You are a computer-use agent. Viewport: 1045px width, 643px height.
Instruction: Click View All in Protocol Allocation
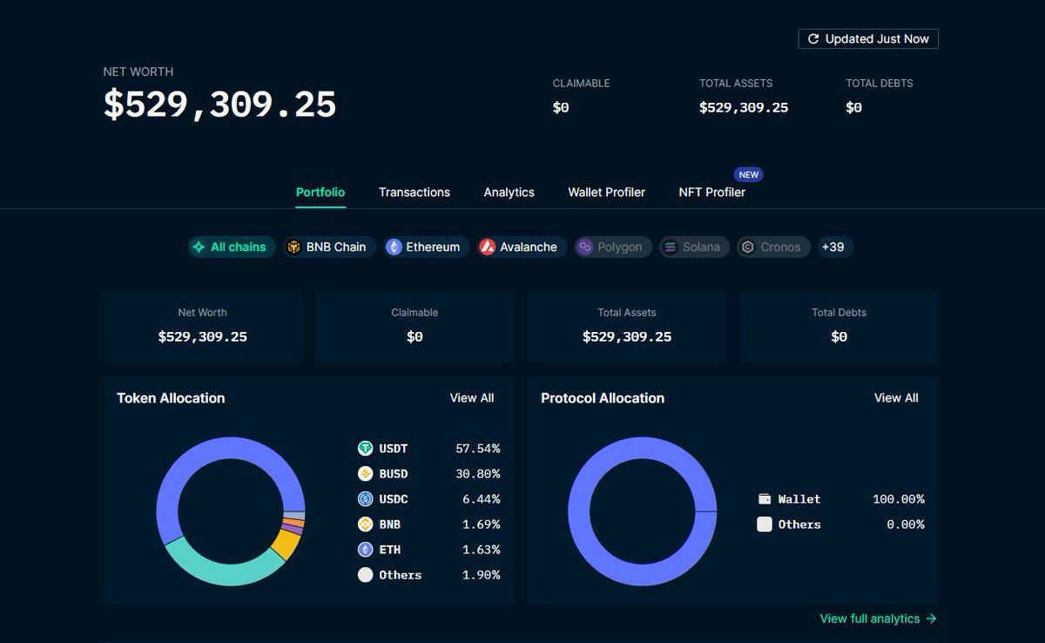click(x=896, y=398)
